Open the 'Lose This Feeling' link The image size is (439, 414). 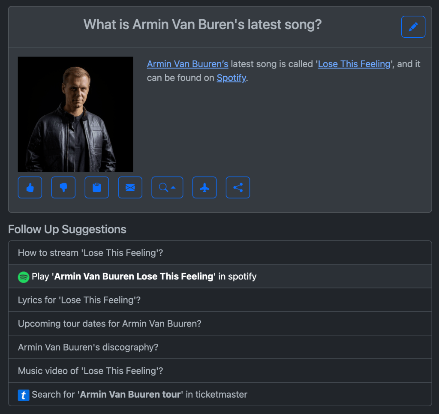[354, 64]
